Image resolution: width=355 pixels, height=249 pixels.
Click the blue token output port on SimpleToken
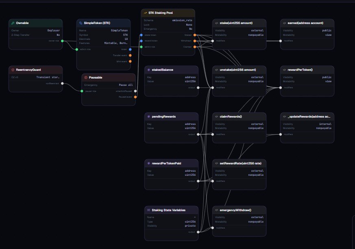point(130,49)
